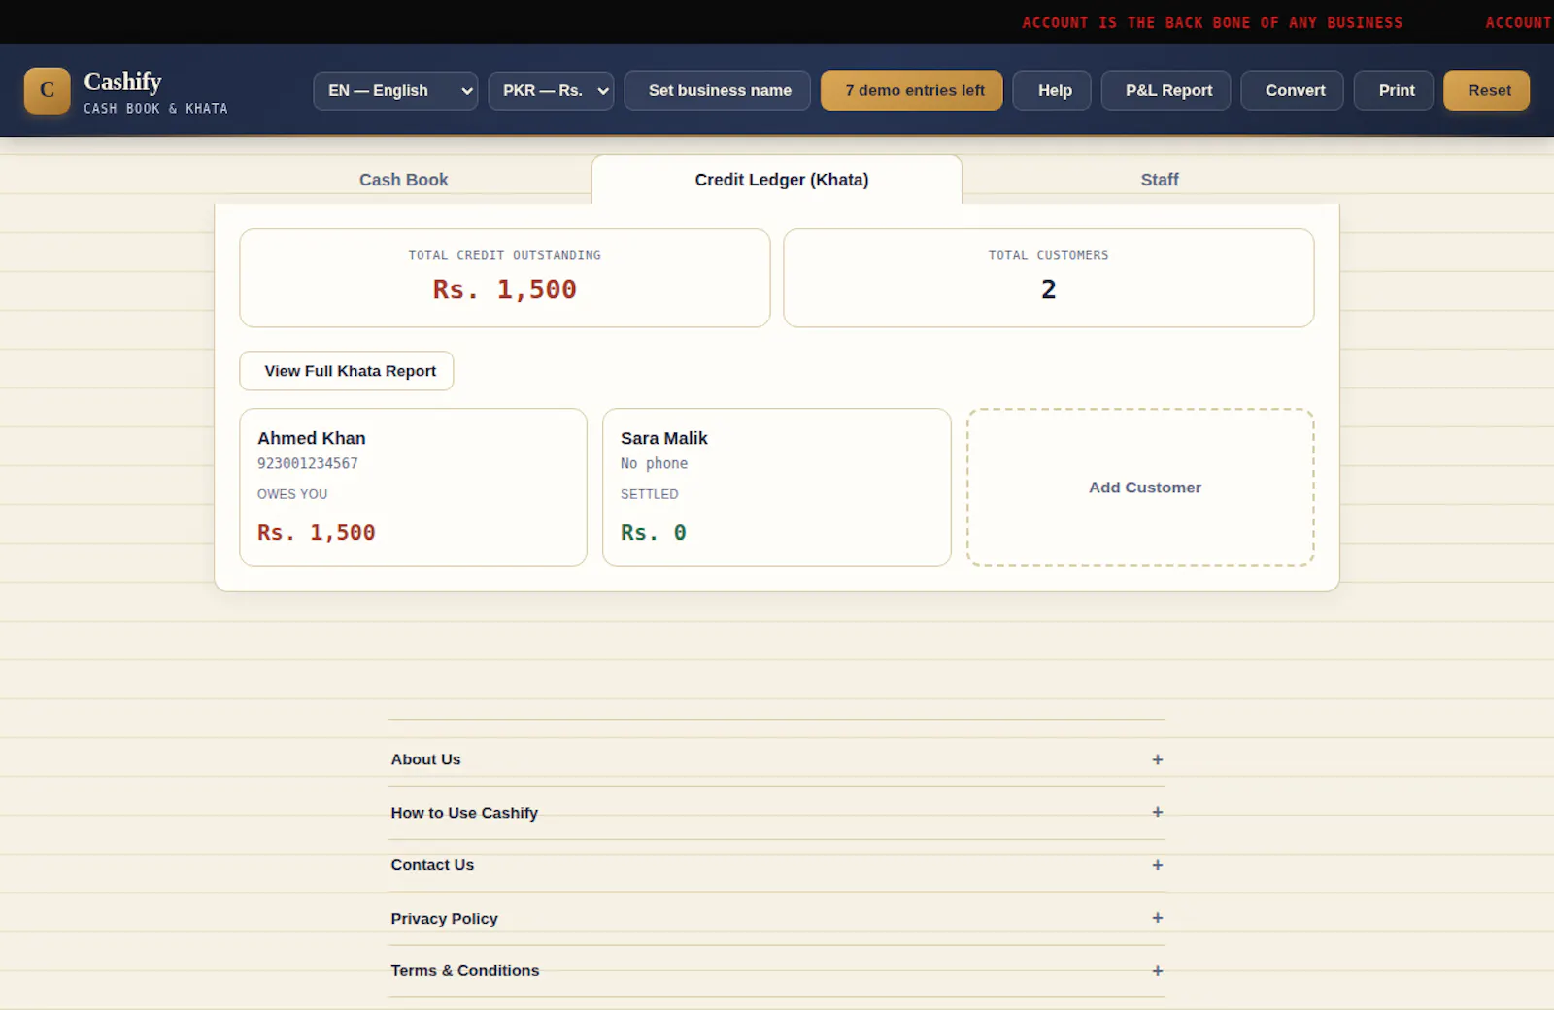Click the Add Customer card

(x=1140, y=488)
